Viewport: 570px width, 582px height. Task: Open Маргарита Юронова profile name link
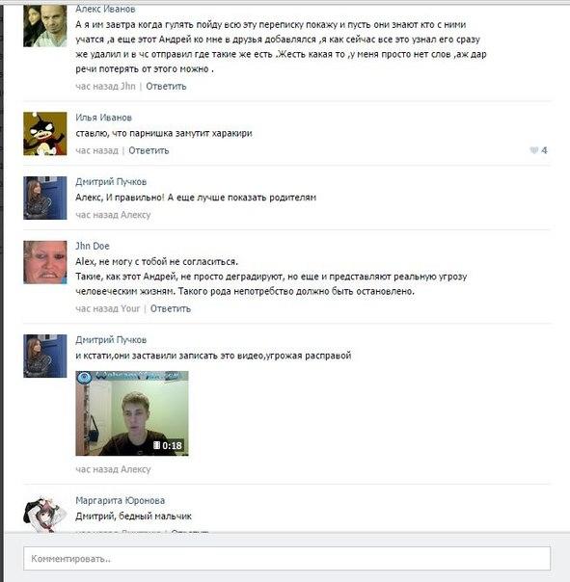pyautogui.click(x=120, y=500)
